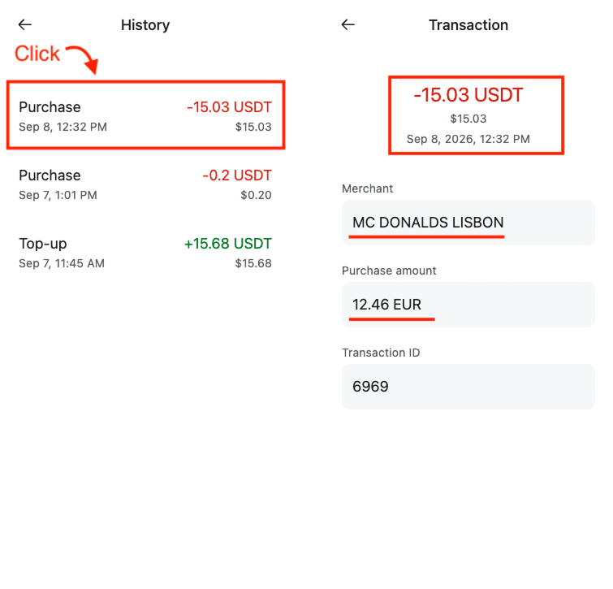Click the Sep 7, 11:45 AM date text
The height and width of the screenshot is (589, 613).
62,263
